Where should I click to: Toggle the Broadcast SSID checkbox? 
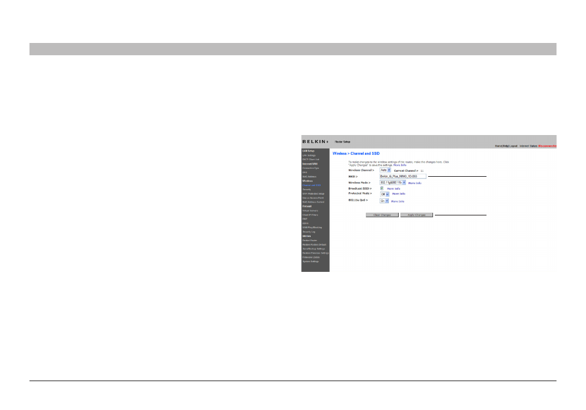[381, 188]
